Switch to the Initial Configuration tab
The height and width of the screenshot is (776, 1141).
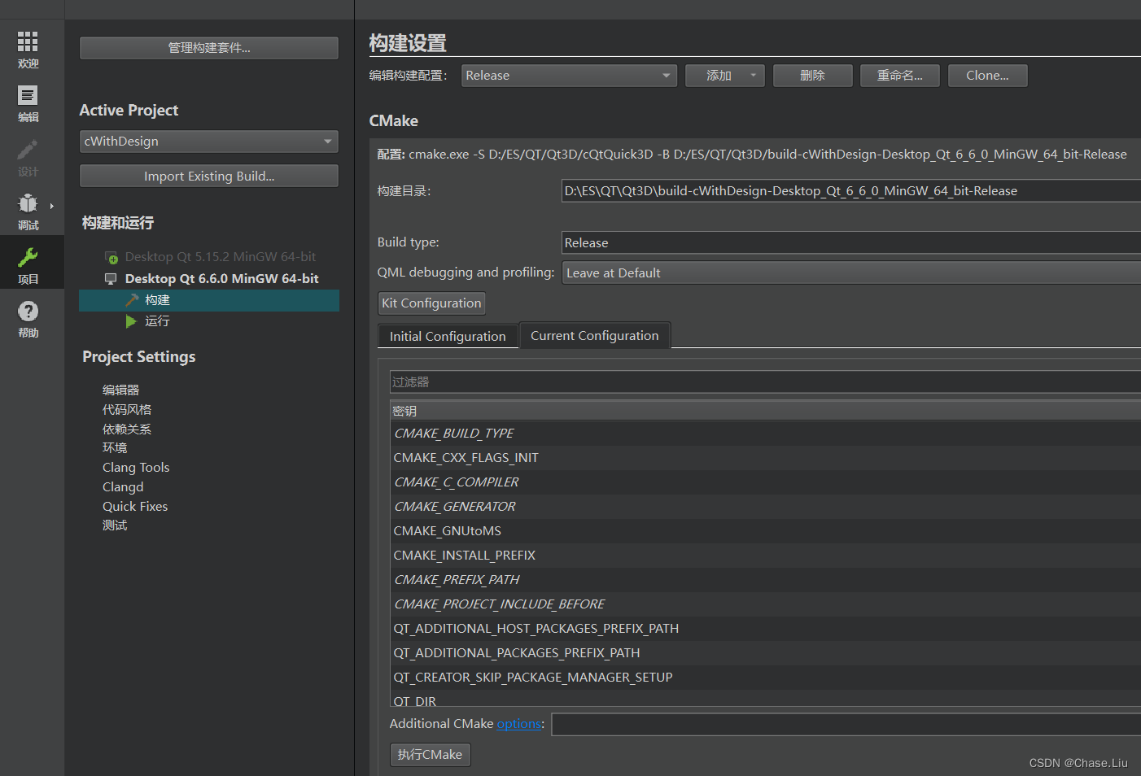pyautogui.click(x=447, y=335)
